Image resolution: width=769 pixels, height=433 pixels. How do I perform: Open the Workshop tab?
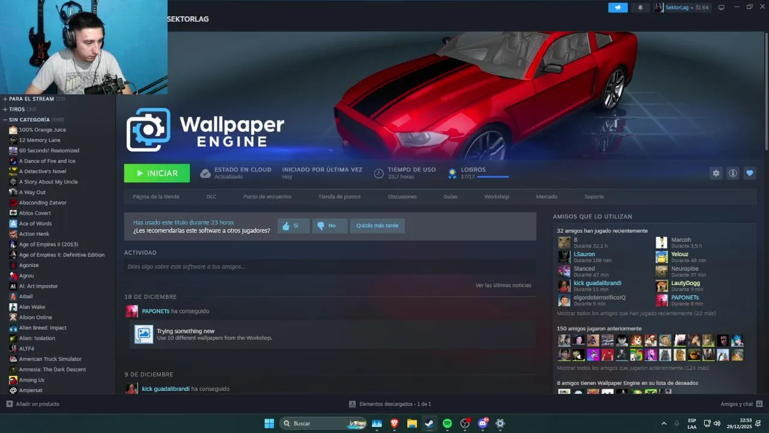497,197
